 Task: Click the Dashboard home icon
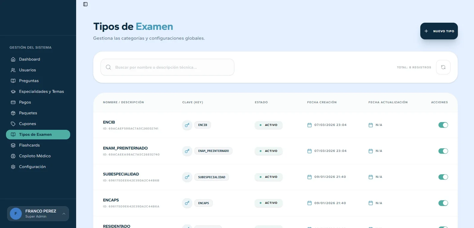[13, 59]
